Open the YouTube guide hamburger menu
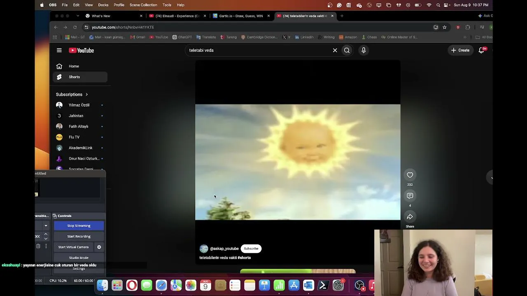 point(59,50)
